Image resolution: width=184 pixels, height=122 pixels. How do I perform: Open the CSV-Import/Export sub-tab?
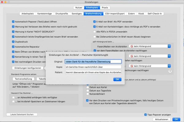coord(115,14)
